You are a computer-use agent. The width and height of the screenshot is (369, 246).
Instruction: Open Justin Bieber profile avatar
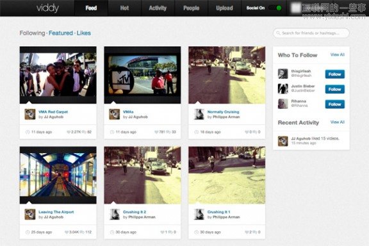pyautogui.click(x=283, y=89)
